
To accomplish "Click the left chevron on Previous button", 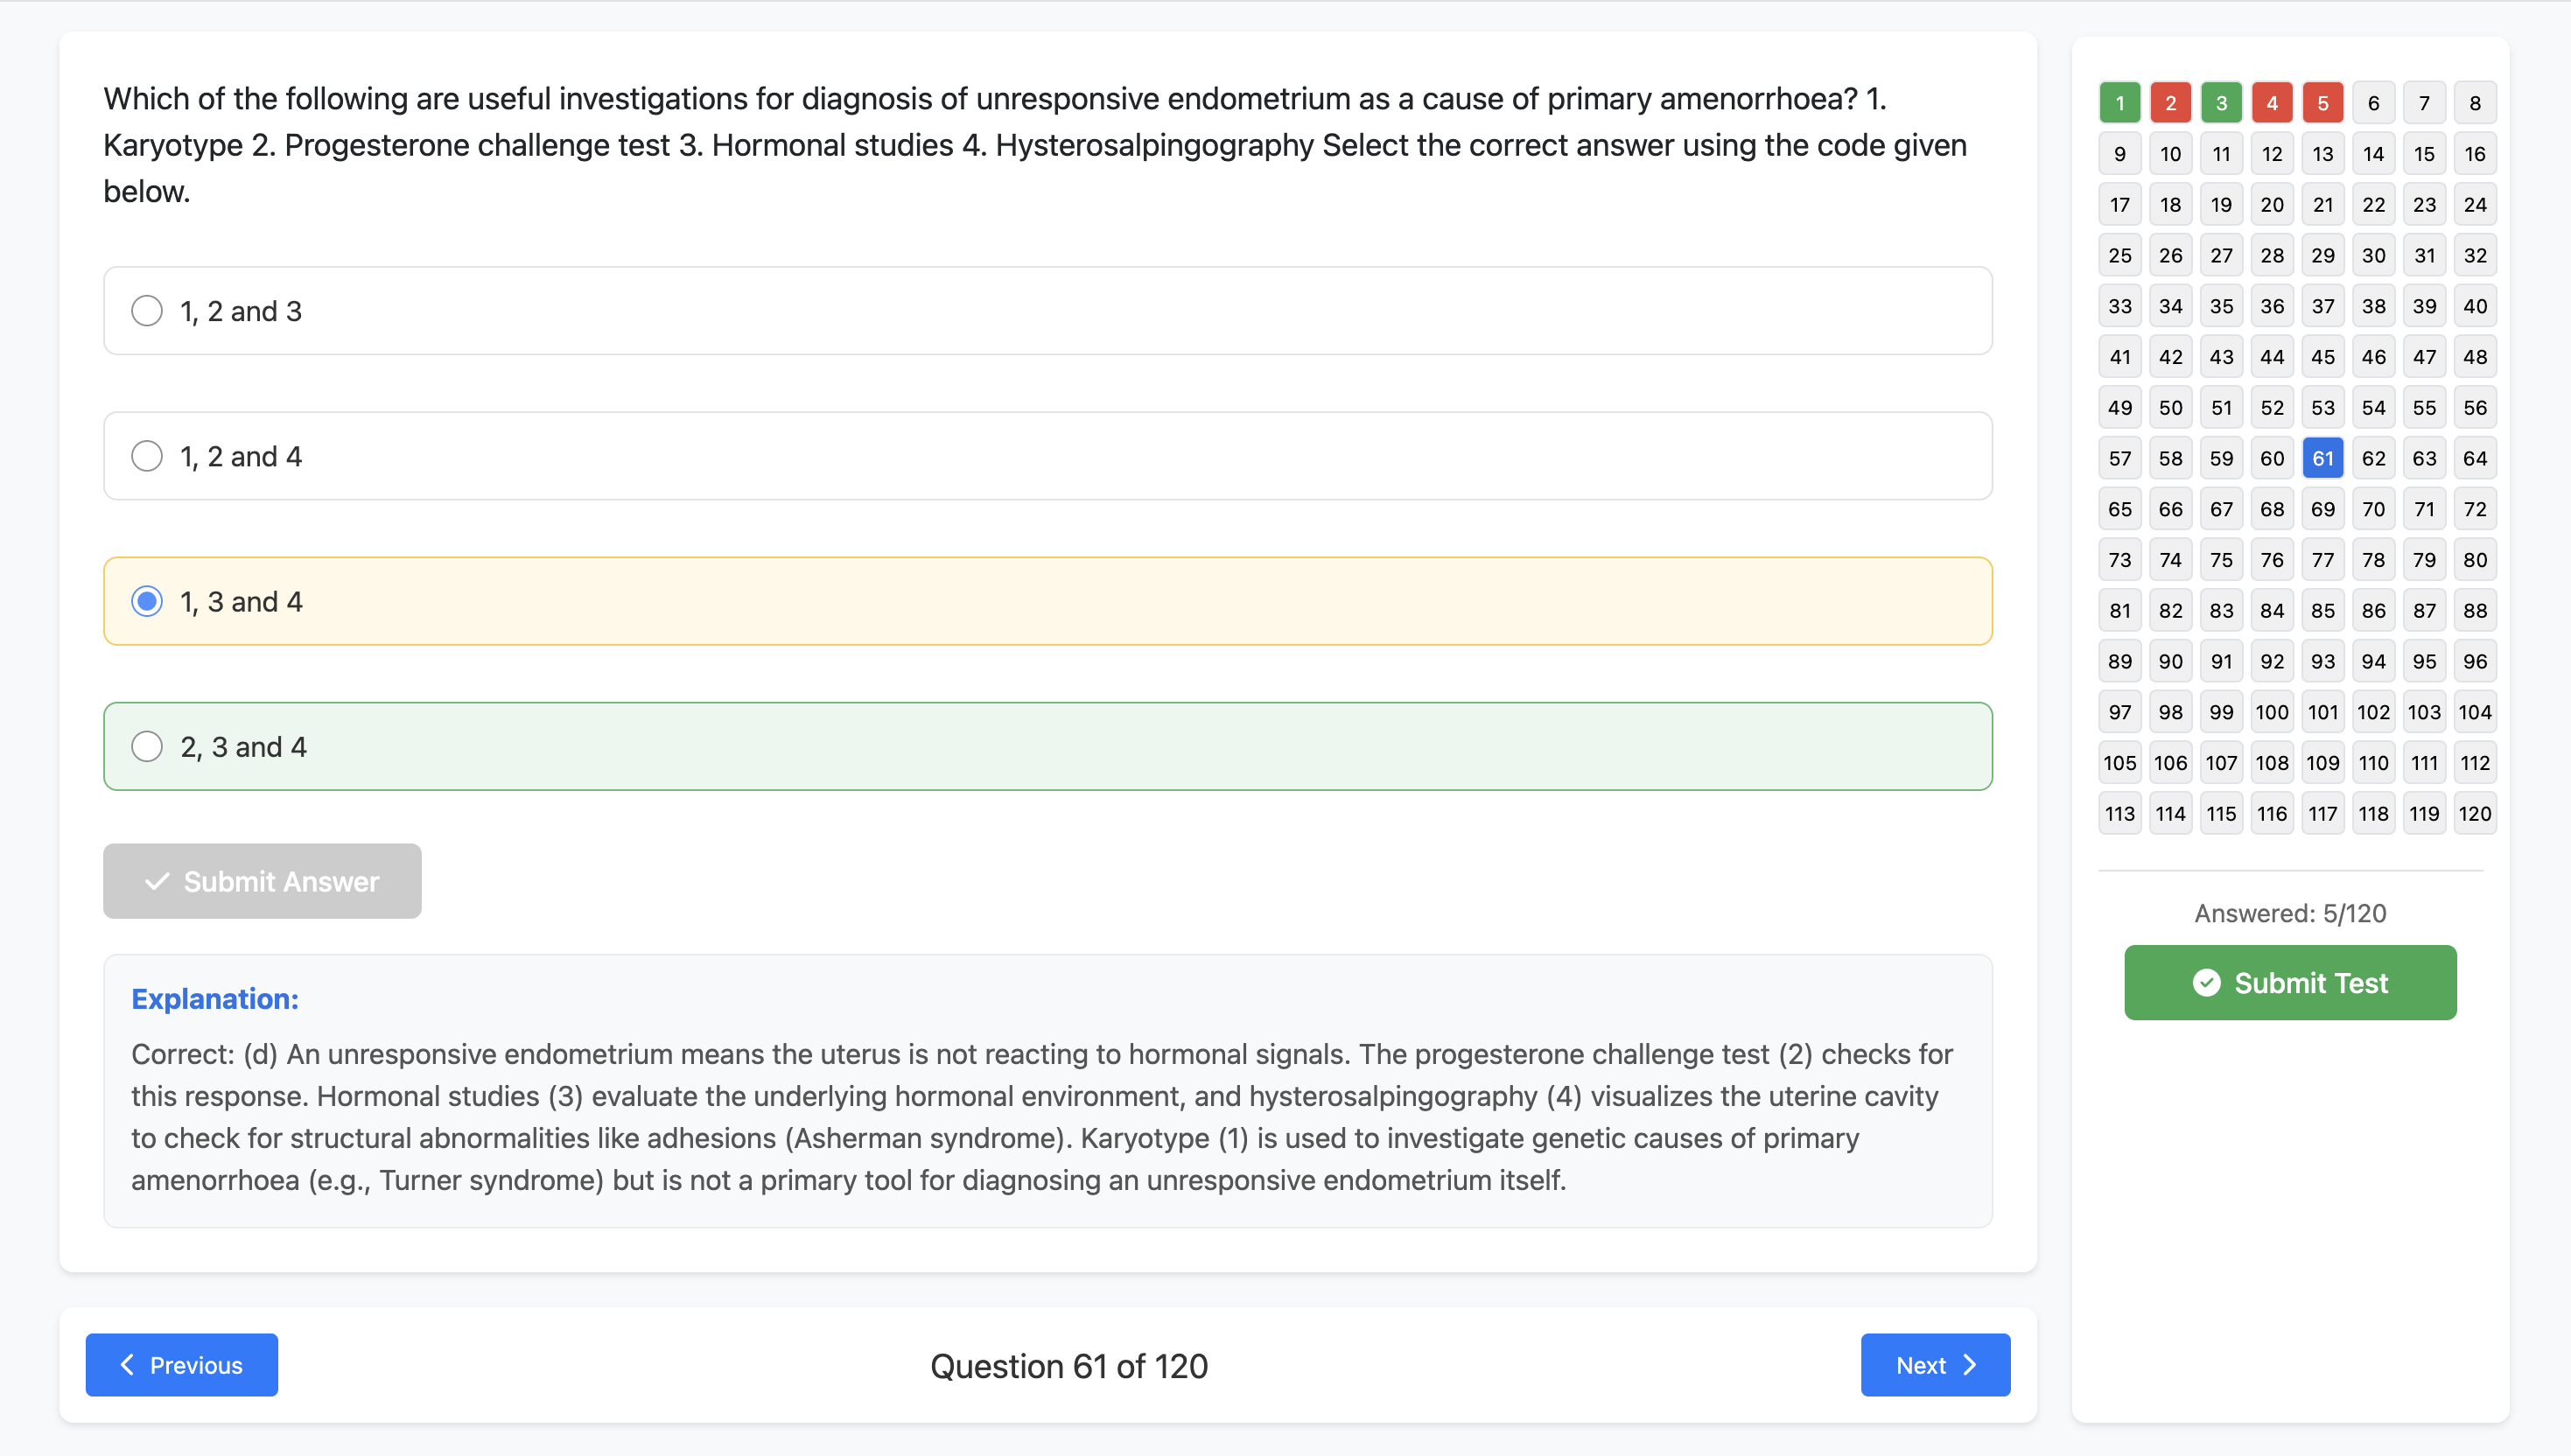I will [x=128, y=1364].
